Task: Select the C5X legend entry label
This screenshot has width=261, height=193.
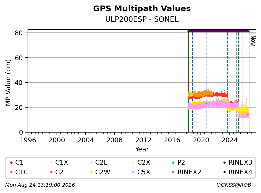Action: click(144, 172)
